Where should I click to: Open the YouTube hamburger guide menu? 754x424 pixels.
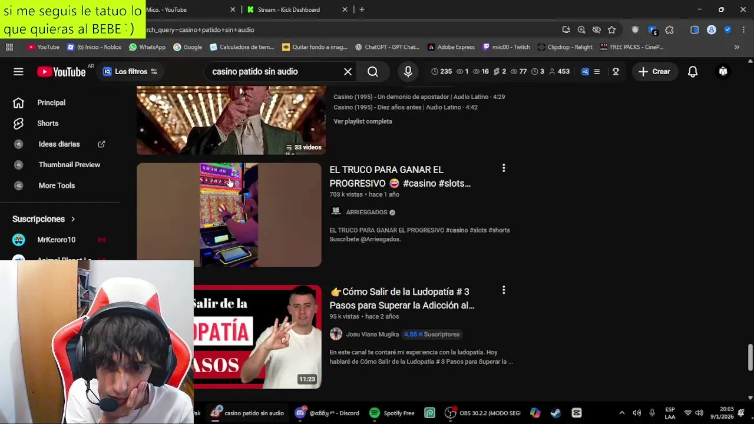click(18, 71)
